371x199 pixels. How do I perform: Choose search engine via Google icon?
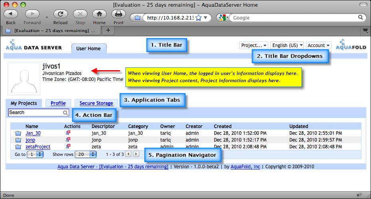pyautogui.click(x=224, y=18)
